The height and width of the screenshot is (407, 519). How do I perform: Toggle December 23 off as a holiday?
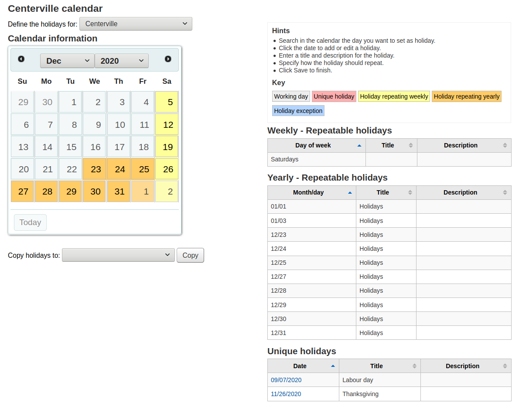click(x=94, y=168)
